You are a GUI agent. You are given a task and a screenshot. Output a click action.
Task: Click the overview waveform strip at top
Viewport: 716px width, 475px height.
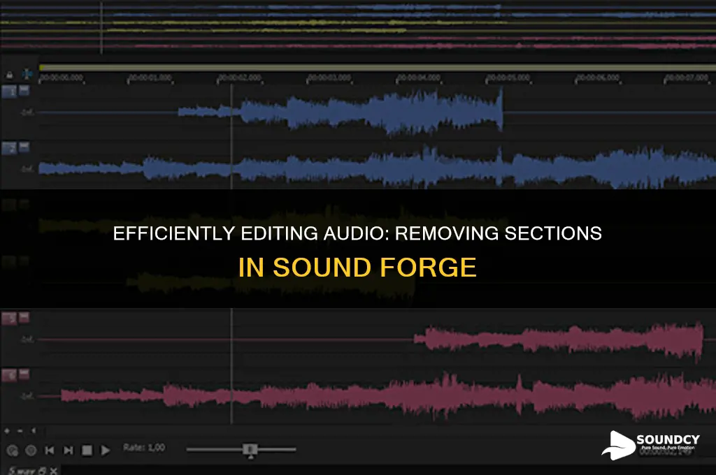[358, 27]
